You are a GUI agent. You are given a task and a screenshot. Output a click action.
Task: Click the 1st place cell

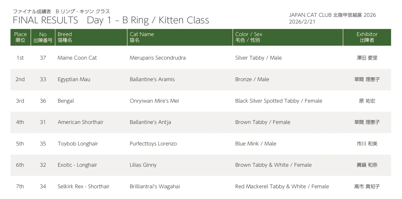tap(20, 58)
